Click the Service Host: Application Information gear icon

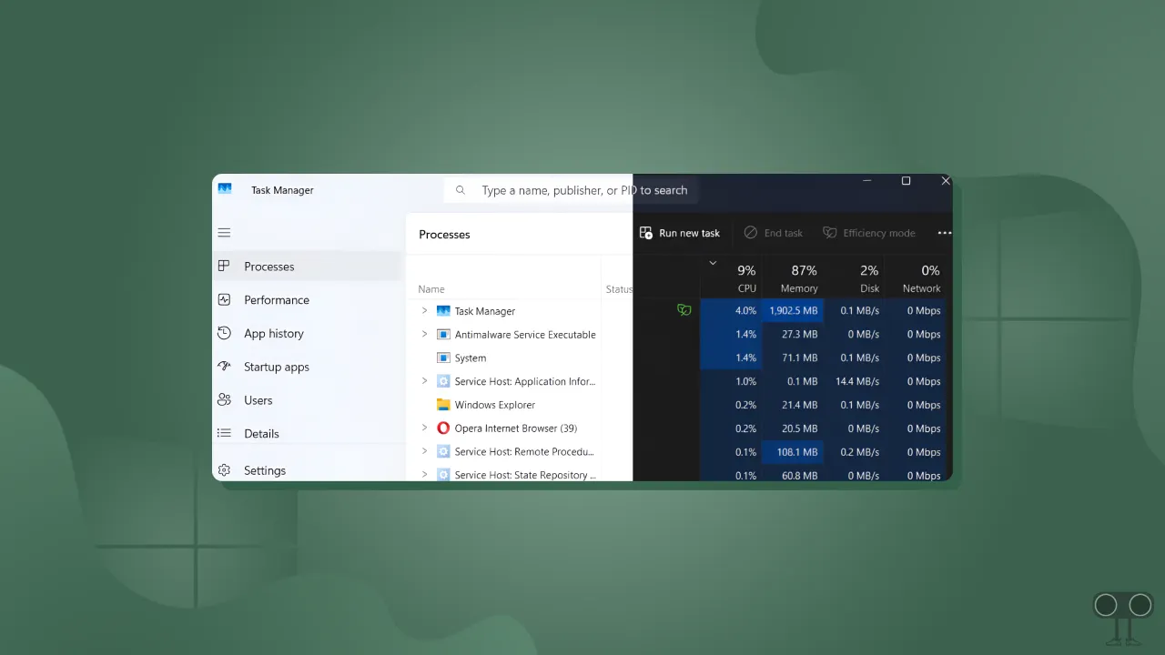[443, 381]
